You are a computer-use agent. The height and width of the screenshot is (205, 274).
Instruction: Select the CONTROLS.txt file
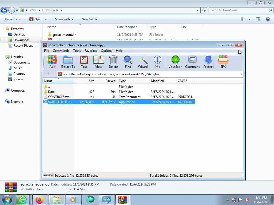tap(119, 97)
